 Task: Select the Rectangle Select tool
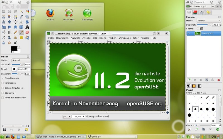(4, 11)
